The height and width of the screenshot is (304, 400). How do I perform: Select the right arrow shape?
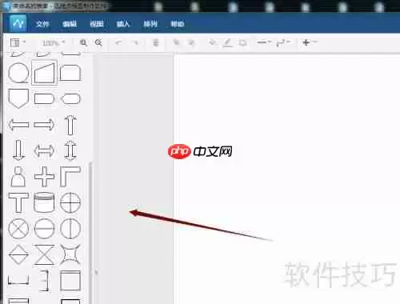click(x=44, y=125)
